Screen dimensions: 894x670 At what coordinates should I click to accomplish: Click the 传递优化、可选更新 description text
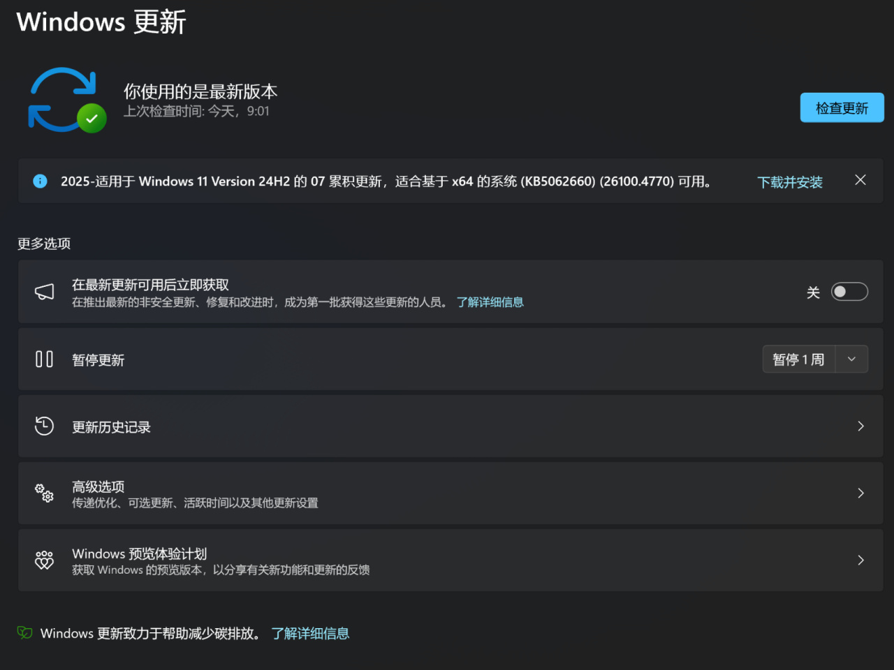pos(195,503)
